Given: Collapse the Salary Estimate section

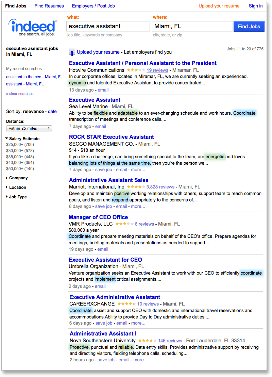Looking at the screenshot, I should click(x=22, y=139).
